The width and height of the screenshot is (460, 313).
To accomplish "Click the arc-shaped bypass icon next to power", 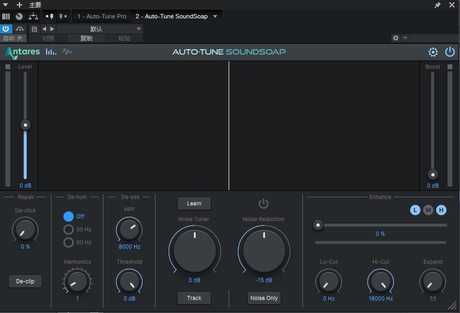I will point(20,29).
